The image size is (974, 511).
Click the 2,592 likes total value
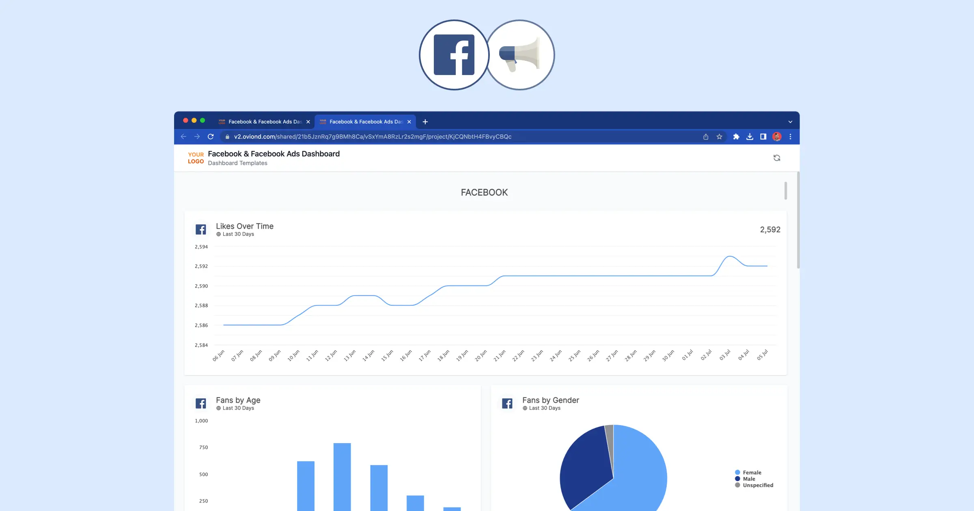point(770,230)
